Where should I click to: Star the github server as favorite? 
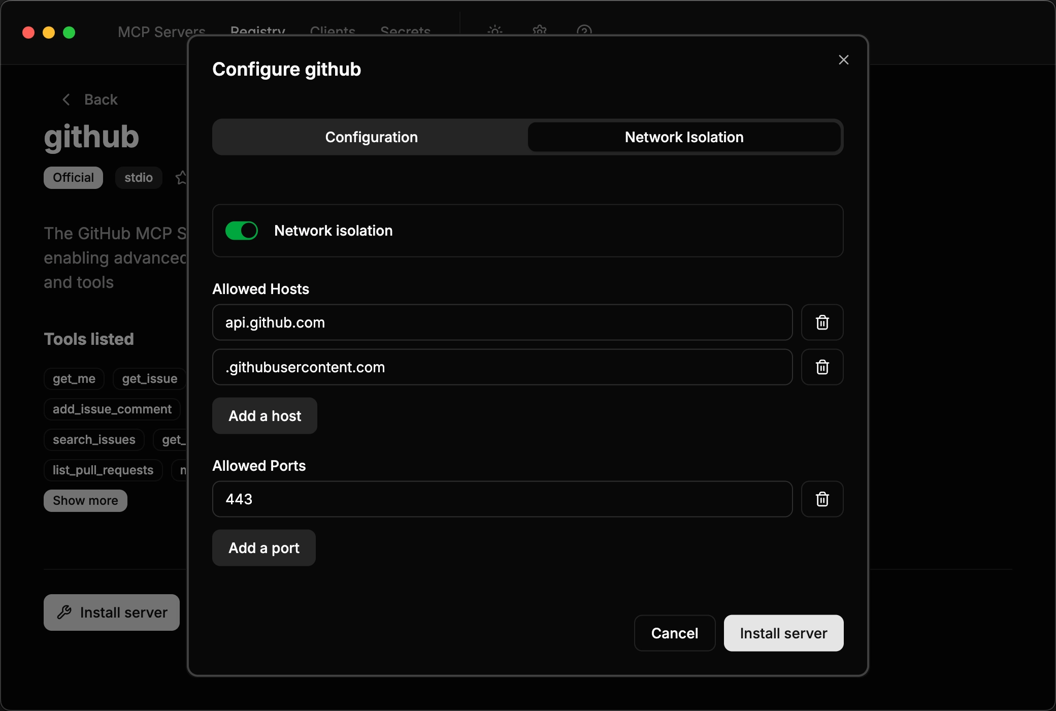(182, 177)
